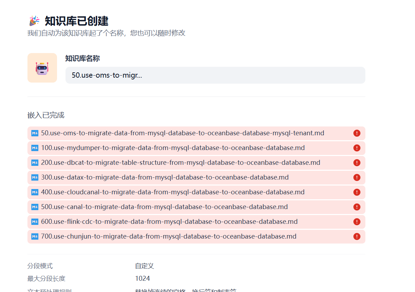
Task: Click error icon for 200.use-dbcat file
Action: point(357,163)
